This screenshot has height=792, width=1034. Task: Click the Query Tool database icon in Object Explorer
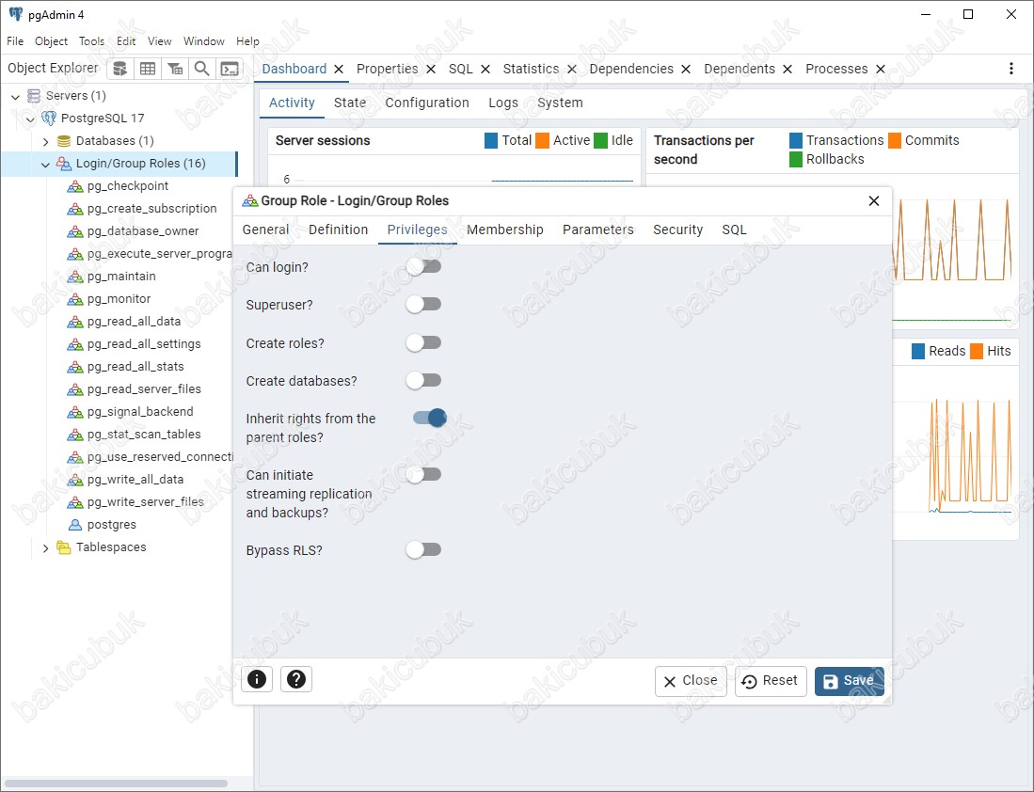pos(120,69)
